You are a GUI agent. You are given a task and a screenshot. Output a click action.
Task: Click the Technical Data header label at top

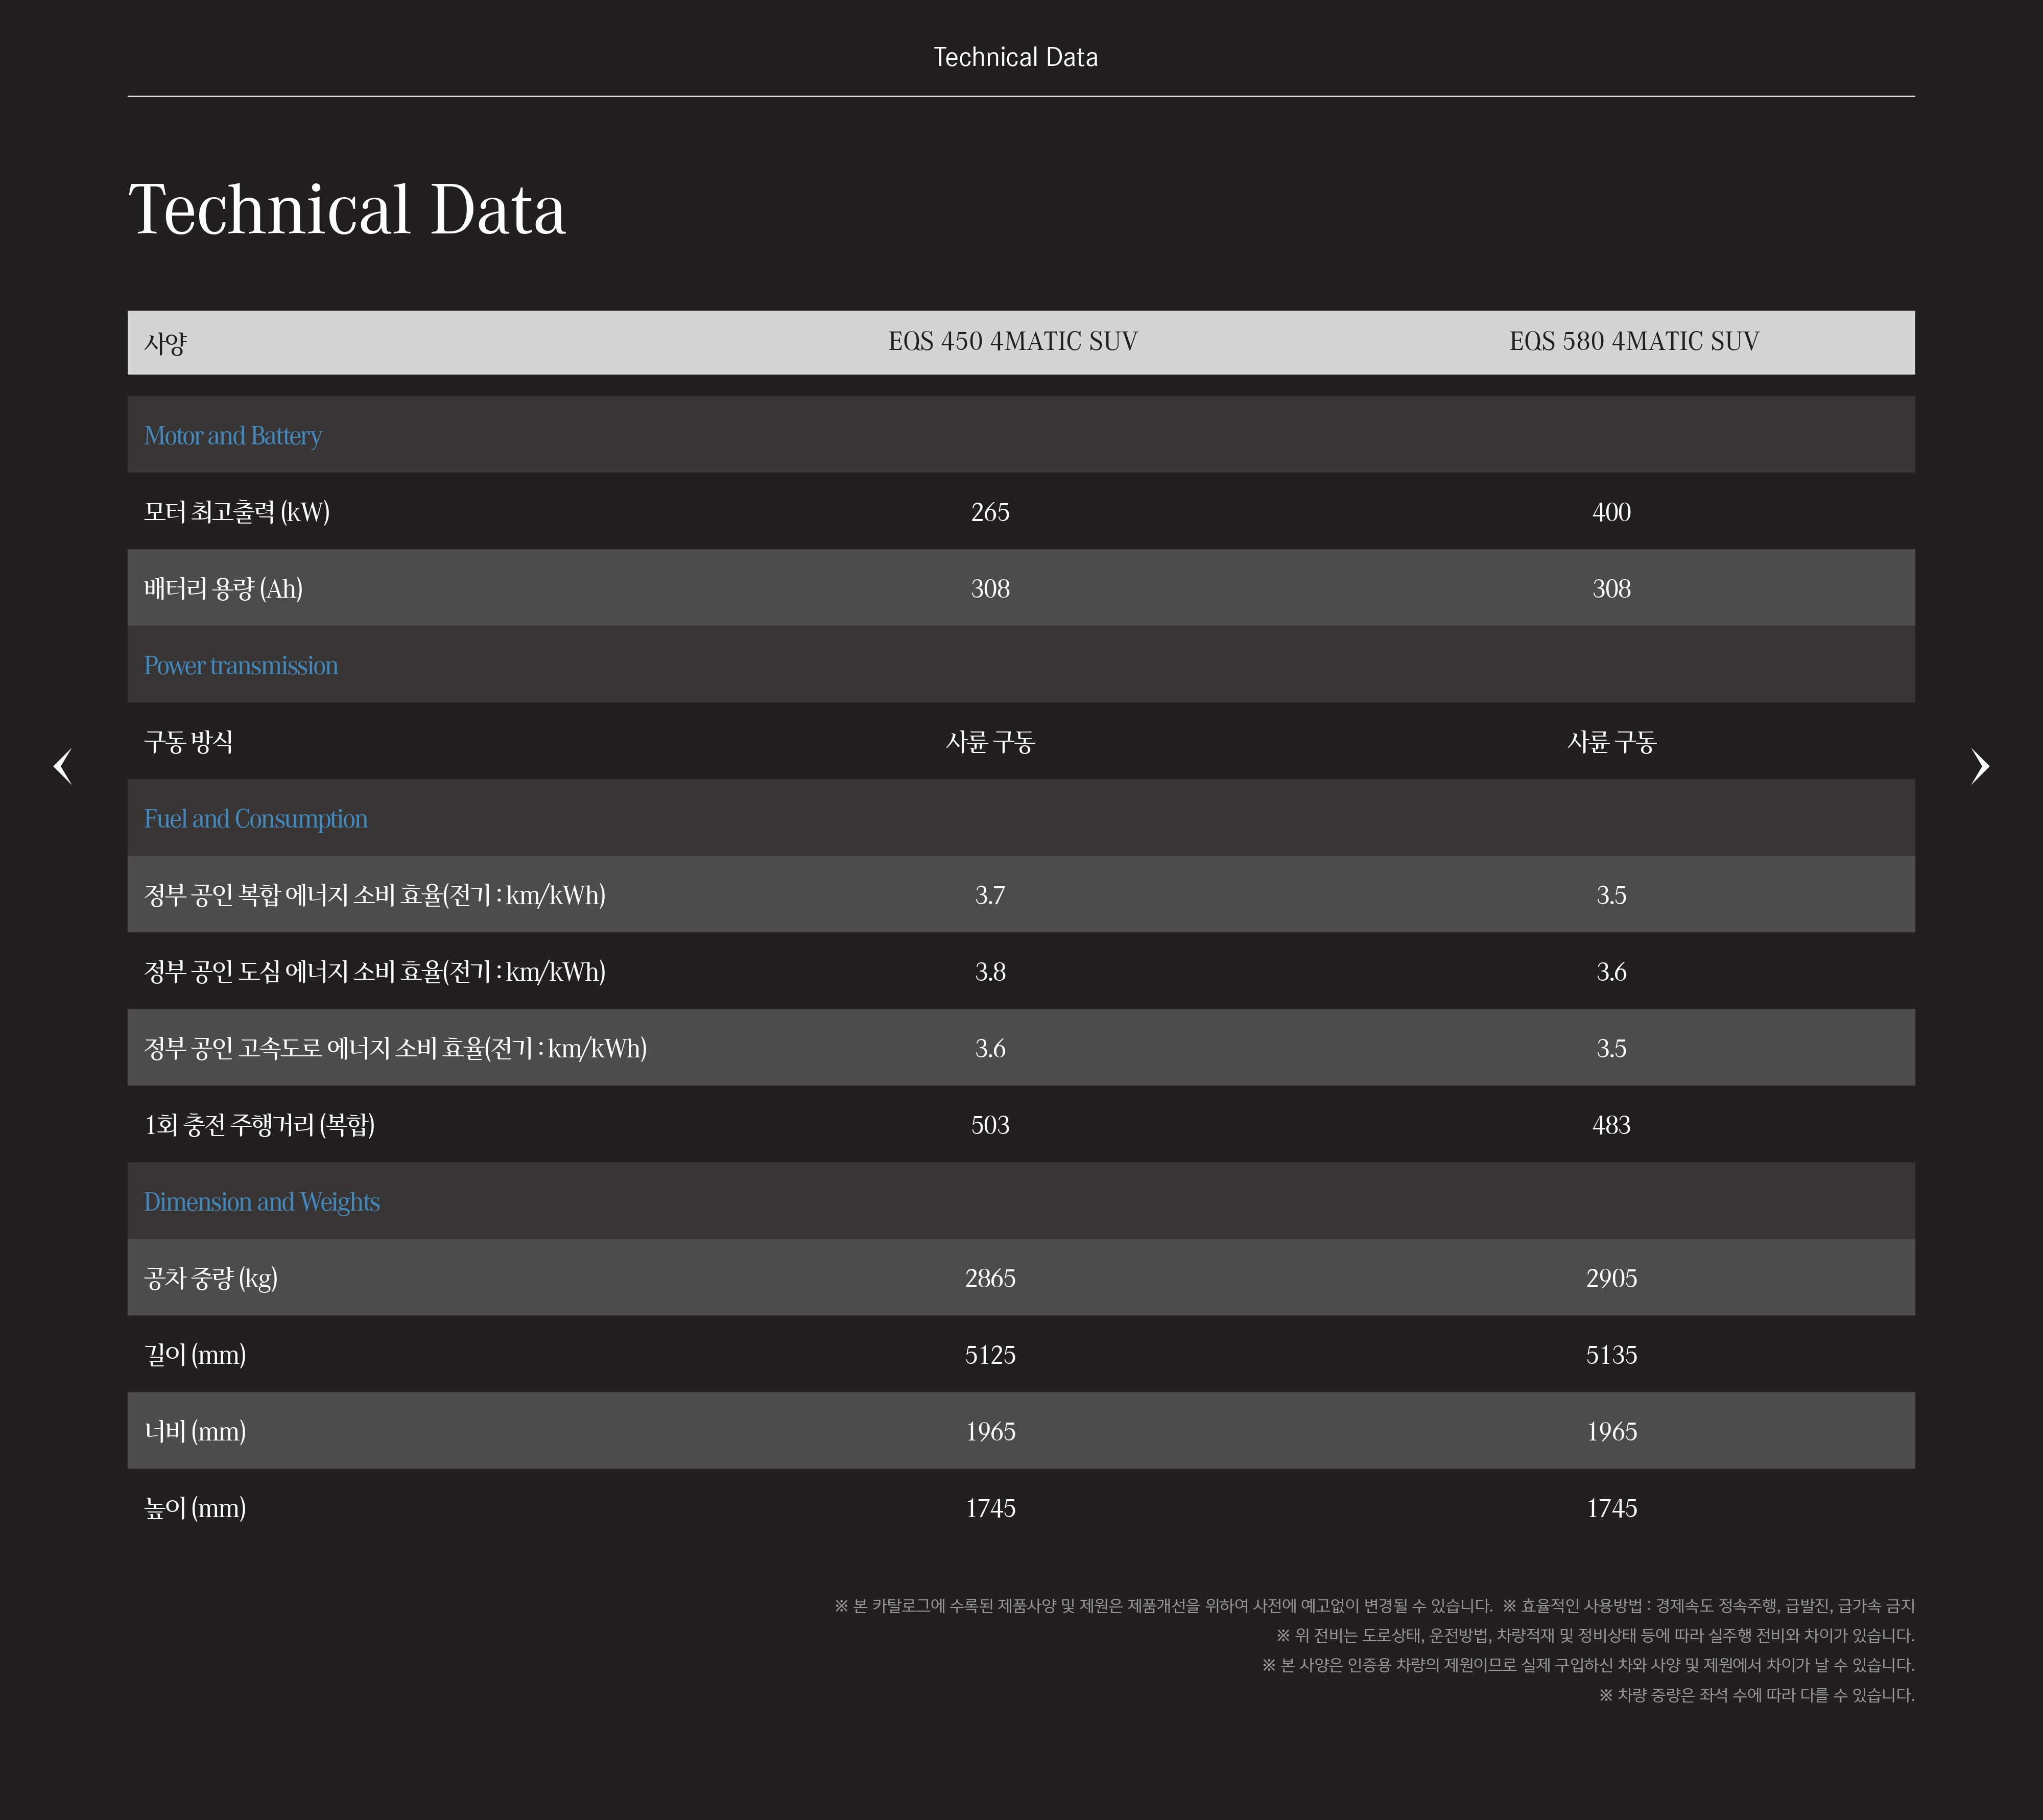(x=1015, y=57)
